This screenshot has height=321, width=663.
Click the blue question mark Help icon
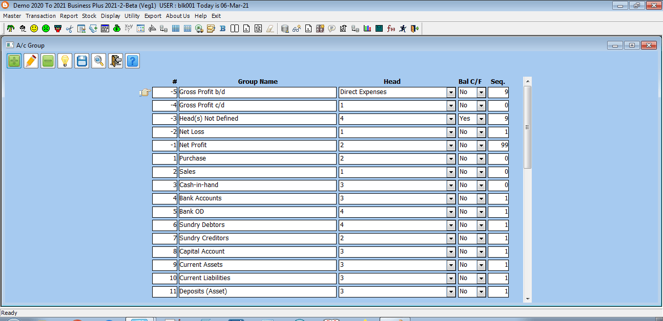coord(133,61)
